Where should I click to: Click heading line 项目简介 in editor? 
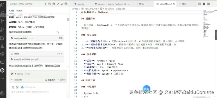pos(88,19)
